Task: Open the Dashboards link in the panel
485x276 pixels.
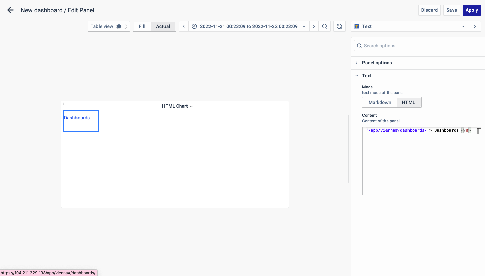Action: 77,118
